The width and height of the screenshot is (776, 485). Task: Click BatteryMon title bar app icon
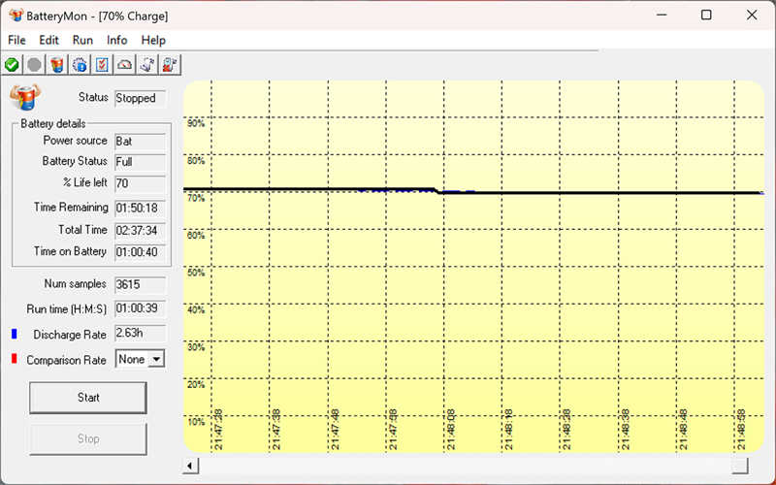click(x=16, y=16)
